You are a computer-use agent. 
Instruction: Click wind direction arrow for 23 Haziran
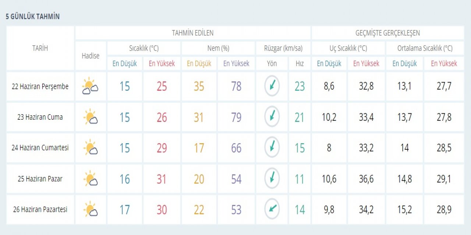click(x=272, y=117)
